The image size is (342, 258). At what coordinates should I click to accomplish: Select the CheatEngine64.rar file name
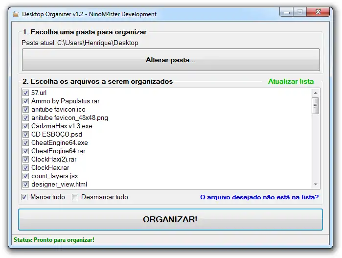[x=58, y=151]
